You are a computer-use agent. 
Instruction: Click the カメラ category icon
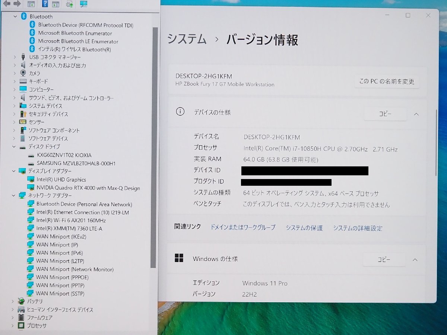pyautogui.click(x=23, y=73)
